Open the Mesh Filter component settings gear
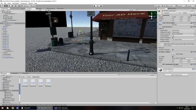Image resolution: width=196 pixels, height=110 pixels. (195, 23)
